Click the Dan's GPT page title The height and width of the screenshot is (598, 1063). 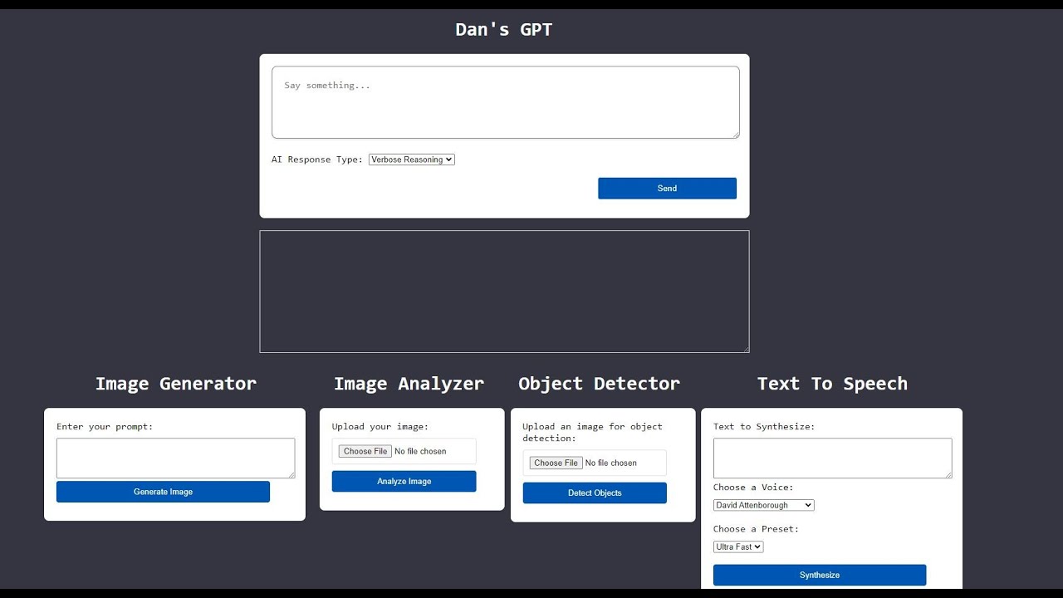[504, 30]
